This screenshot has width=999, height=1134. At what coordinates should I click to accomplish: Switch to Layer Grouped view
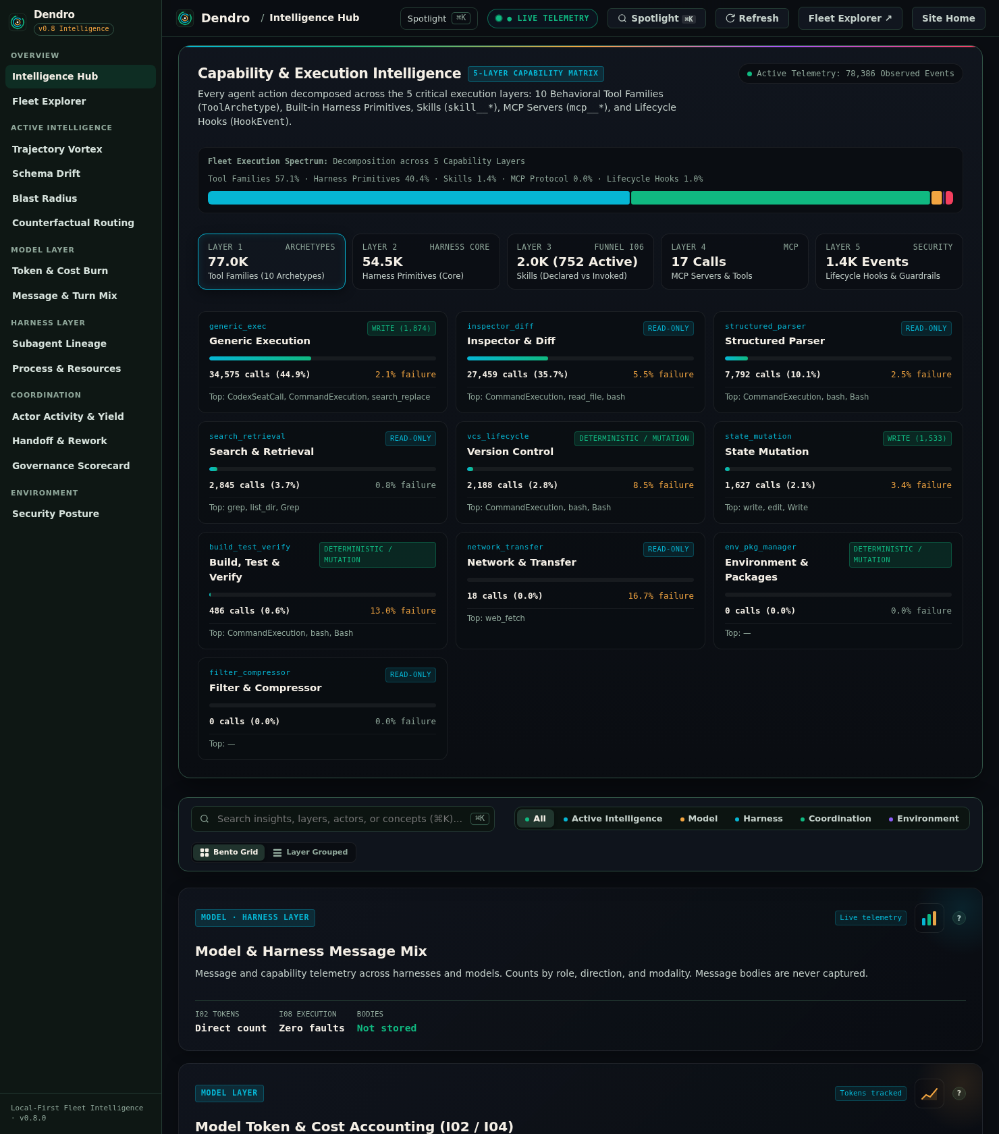point(310,853)
